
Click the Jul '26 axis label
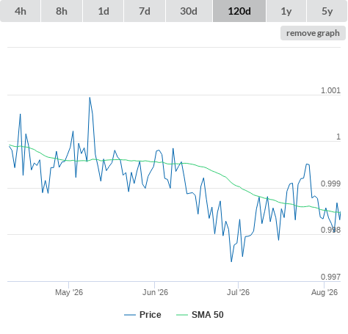238,292
